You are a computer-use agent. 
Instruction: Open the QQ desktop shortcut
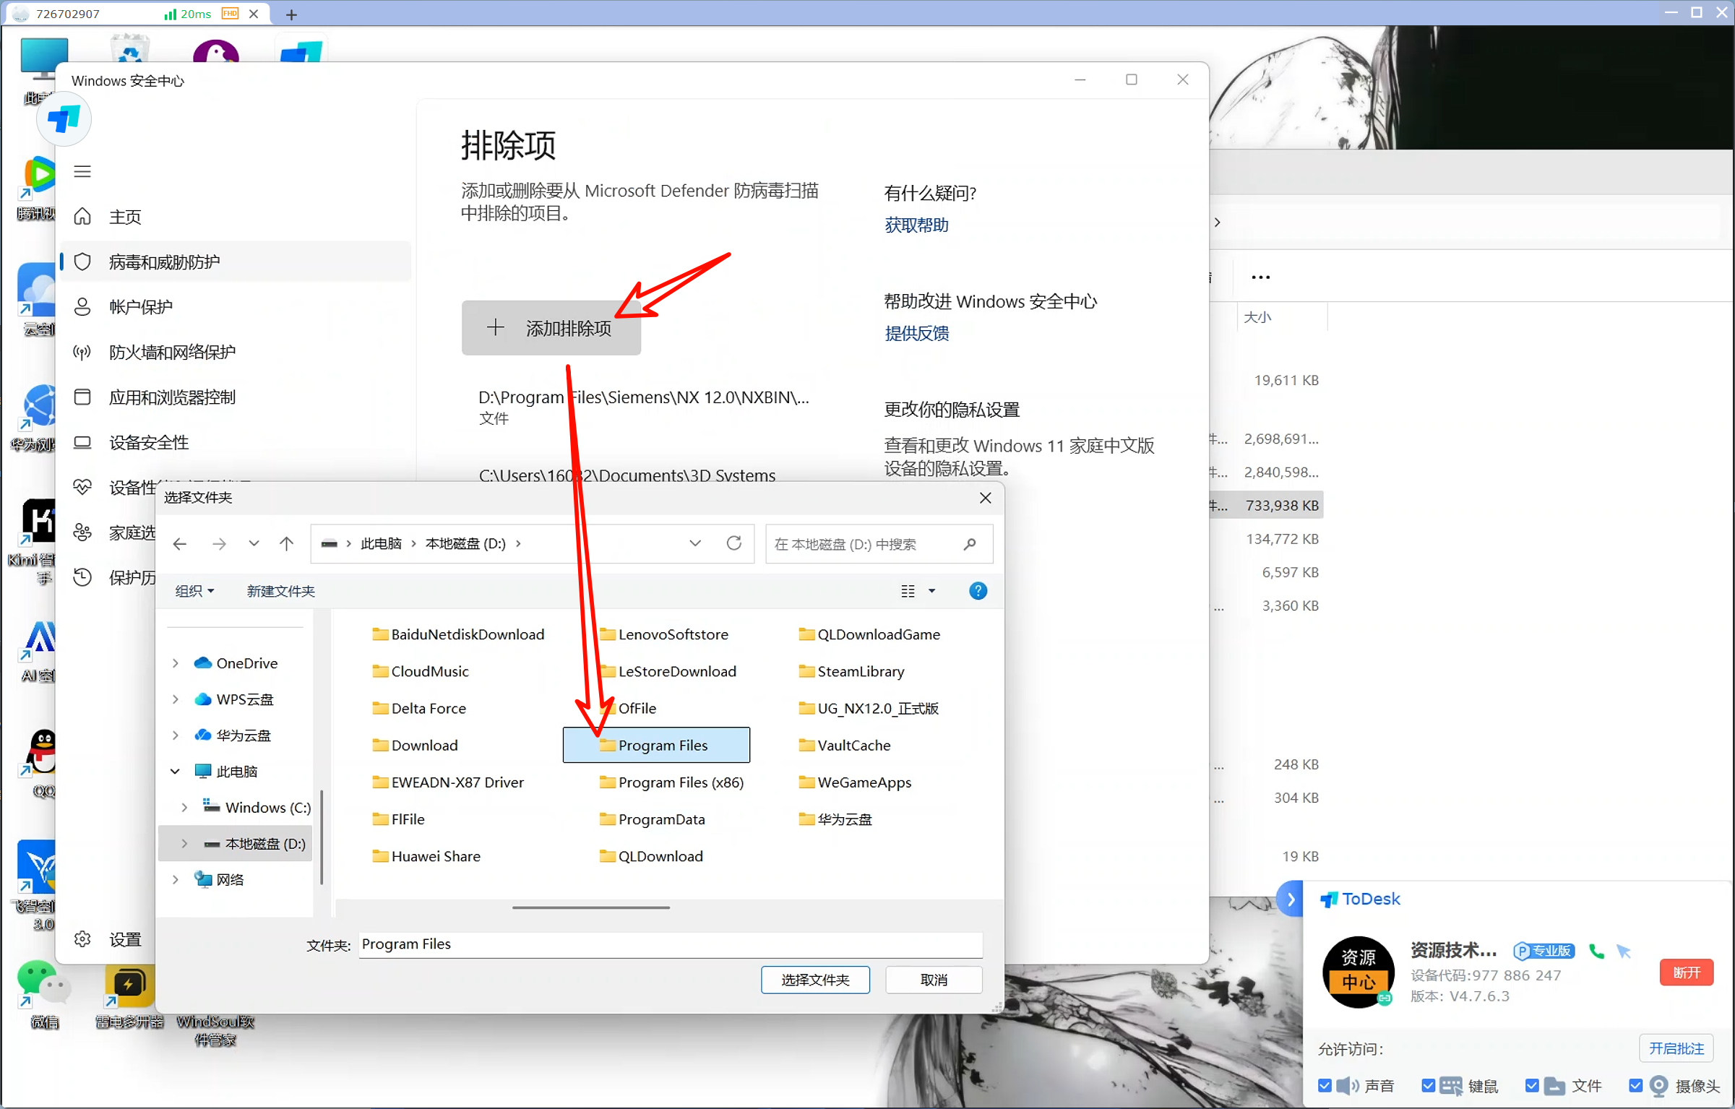42,762
